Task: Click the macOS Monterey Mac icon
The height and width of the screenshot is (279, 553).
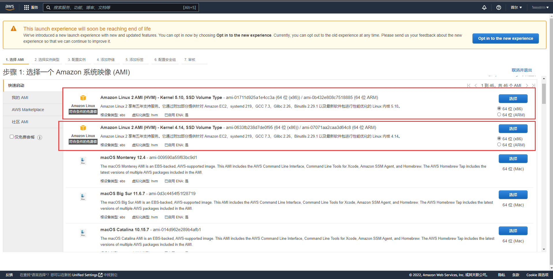Action: (x=83, y=161)
